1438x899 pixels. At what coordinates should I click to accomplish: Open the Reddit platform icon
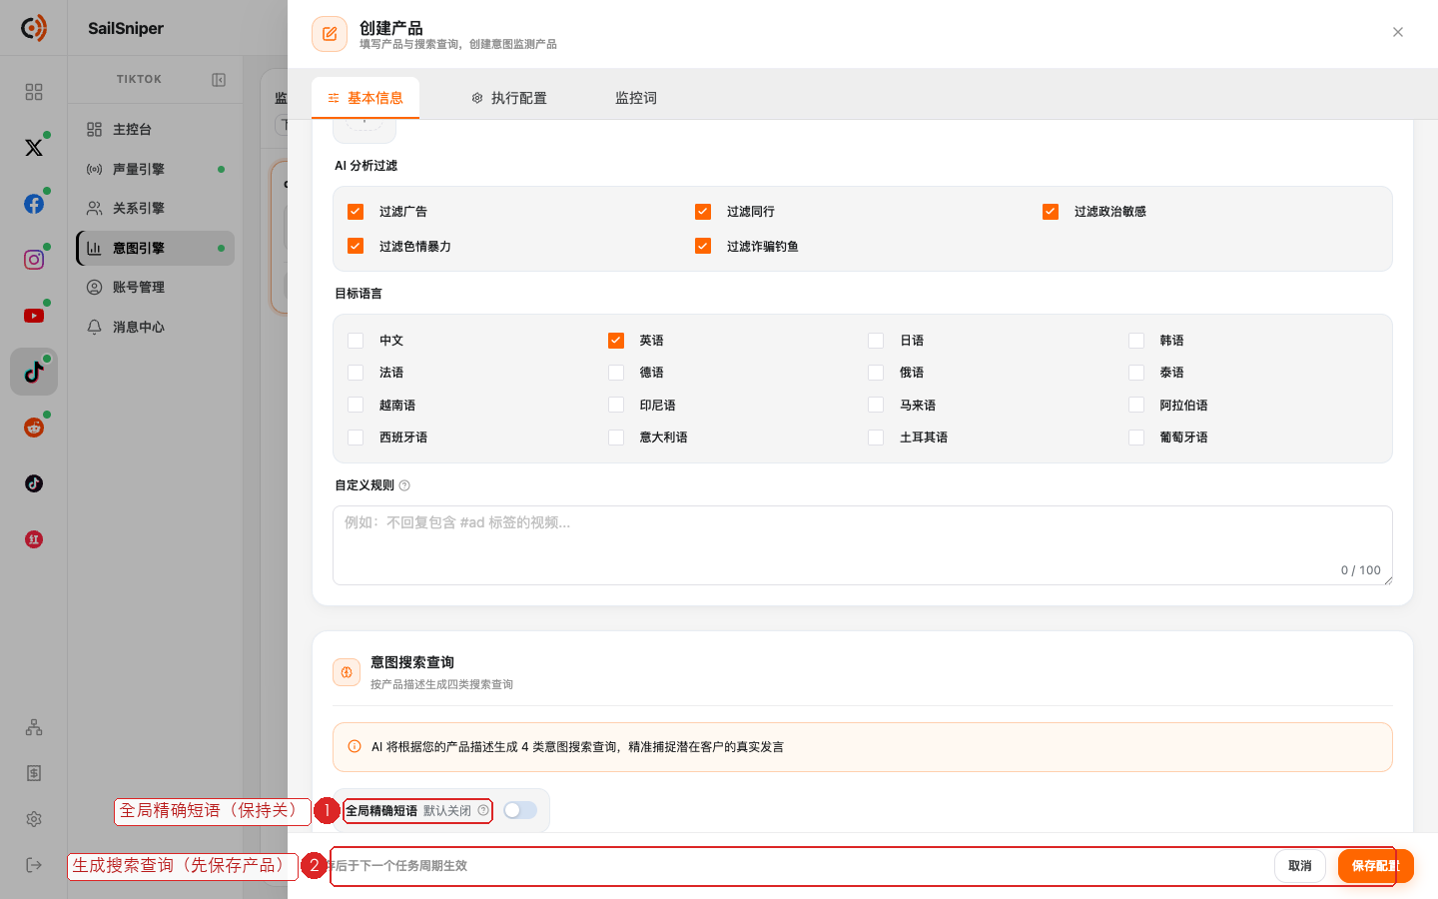34,428
